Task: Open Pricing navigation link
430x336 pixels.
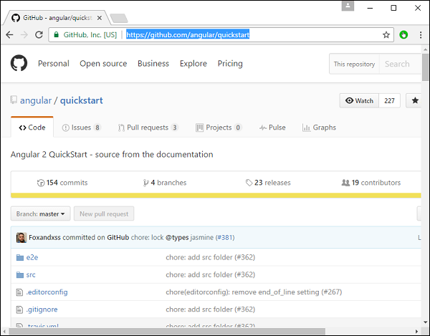Action: point(230,64)
